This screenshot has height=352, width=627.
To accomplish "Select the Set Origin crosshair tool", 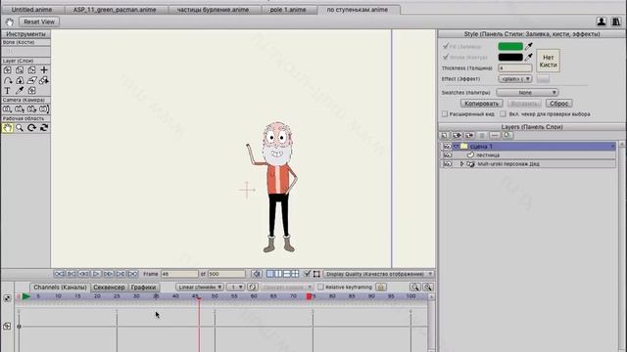I will pyautogui.click(x=44, y=69).
